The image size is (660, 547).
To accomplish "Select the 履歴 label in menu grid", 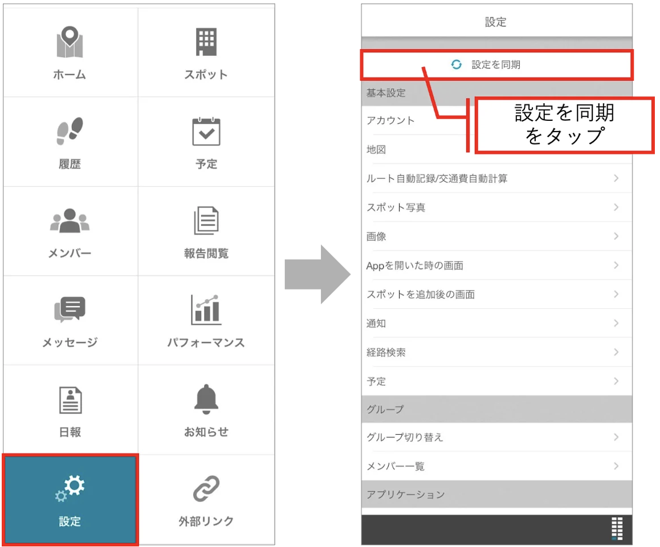I will 70,164.
